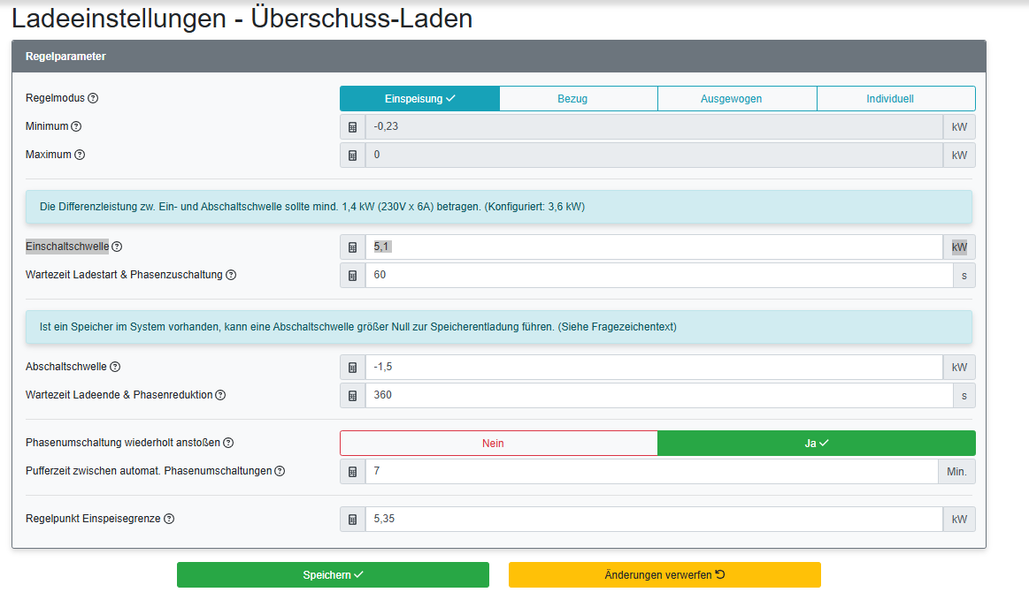
Task: Open the calculator for Pufferzeit zwischen Phasenumschaltungen
Action: (x=351, y=471)
